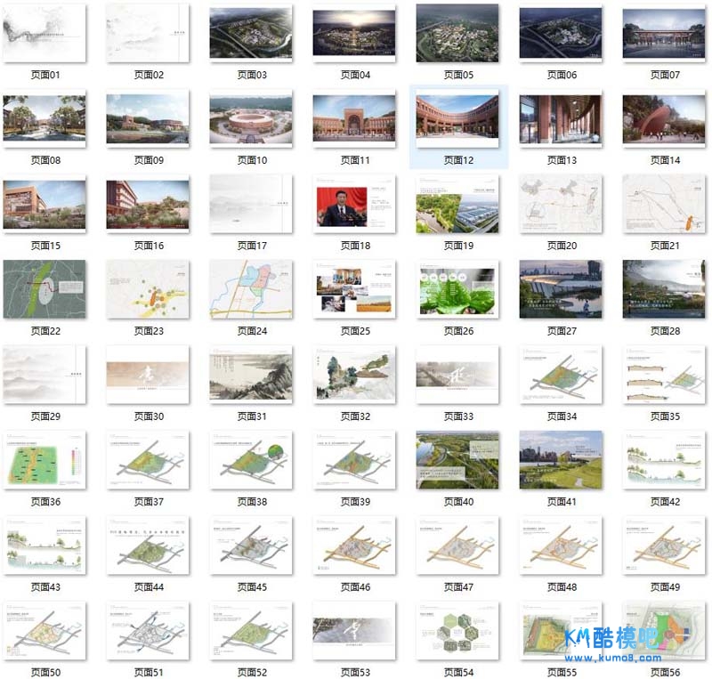Select the 页面18 thumbnail with red background
The width and height of the screenshot is (712, 679).
tap(354, 204)
